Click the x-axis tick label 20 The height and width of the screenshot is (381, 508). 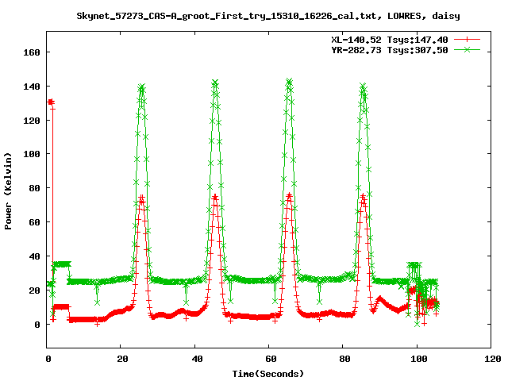coord(123,359)
